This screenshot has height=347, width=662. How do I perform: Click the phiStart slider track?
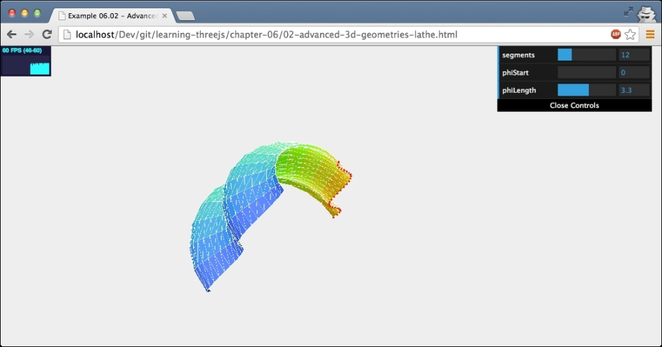click(x=587, y=72)
